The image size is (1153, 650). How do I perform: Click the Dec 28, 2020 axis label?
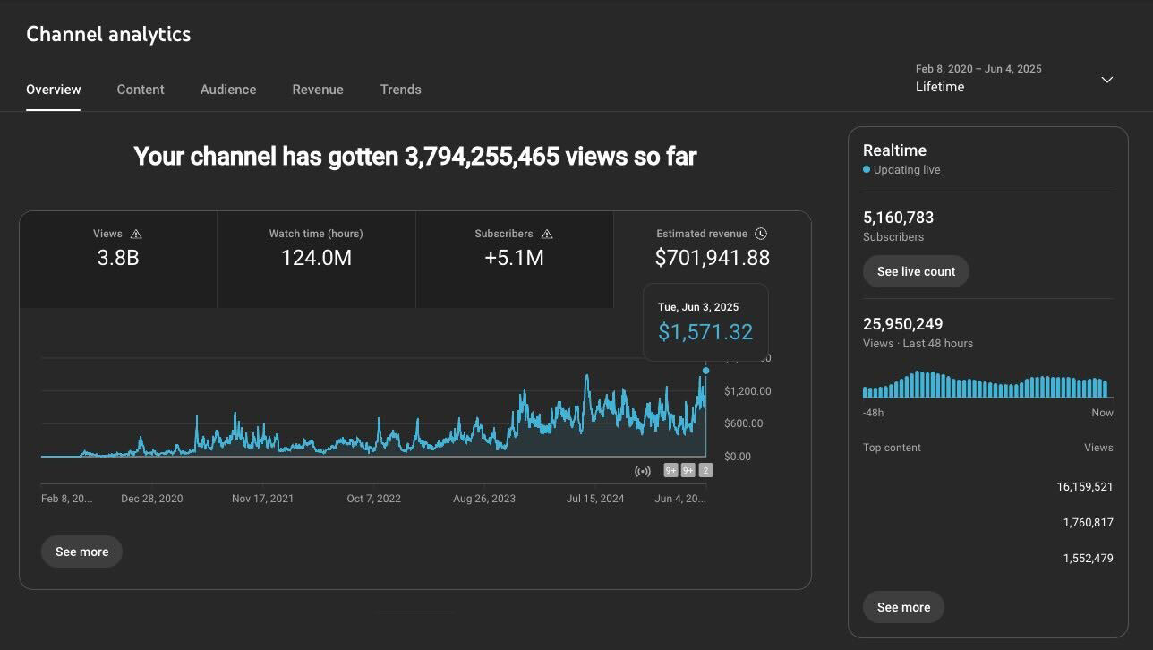tap(152, 499)
